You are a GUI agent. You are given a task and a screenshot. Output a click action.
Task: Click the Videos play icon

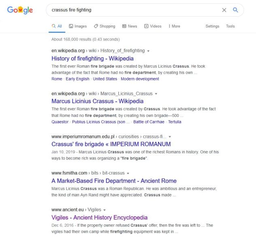coord(146,26)
